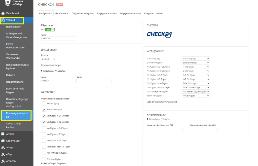Click the Artikel box icon
The image size is (258, 166).
3,134
